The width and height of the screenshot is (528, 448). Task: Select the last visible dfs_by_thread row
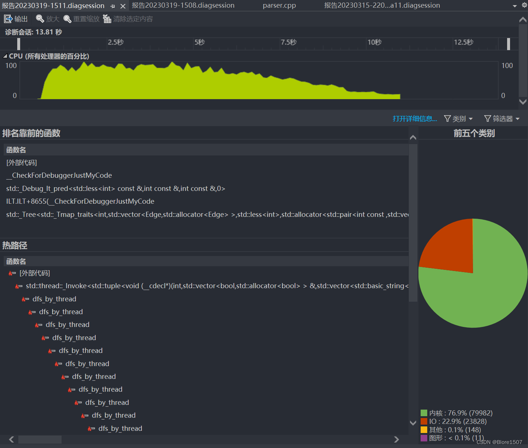pyautogui.click(x=206, y=429)
